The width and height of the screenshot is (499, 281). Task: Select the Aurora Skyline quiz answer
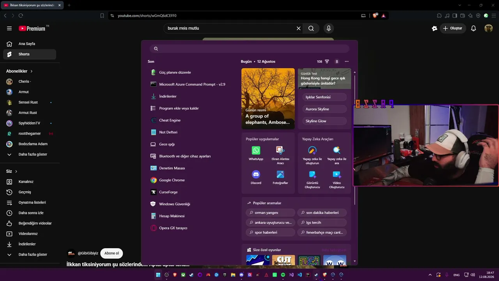coord(324,109)
